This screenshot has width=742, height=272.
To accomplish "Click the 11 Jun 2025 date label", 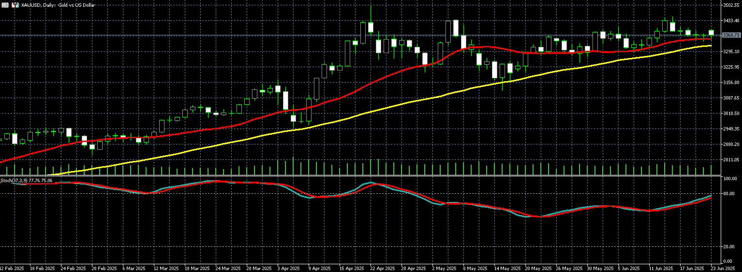I will coord(661,268).
